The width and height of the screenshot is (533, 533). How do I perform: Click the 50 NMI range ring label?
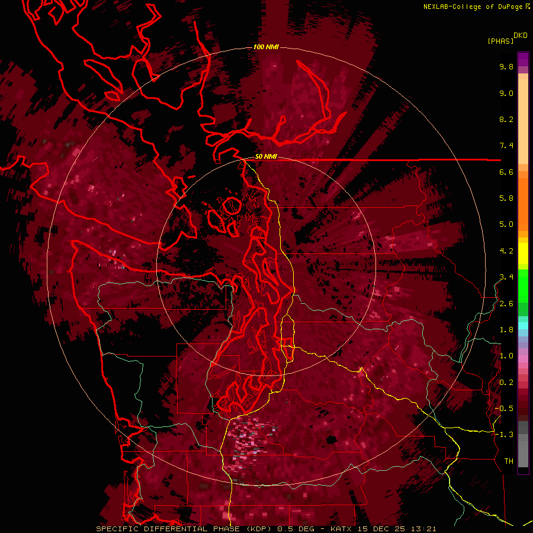[266, 157]
